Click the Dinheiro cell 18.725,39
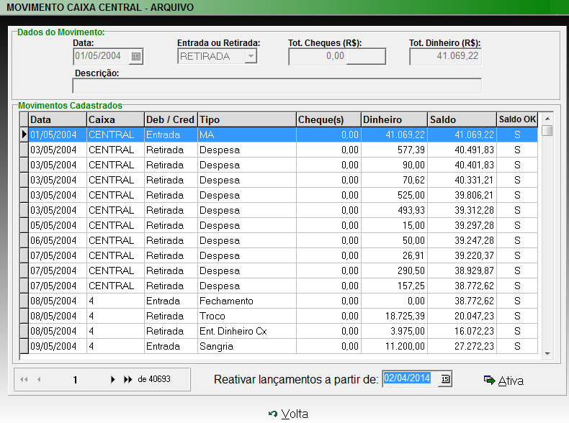 (x=395, y=316)
